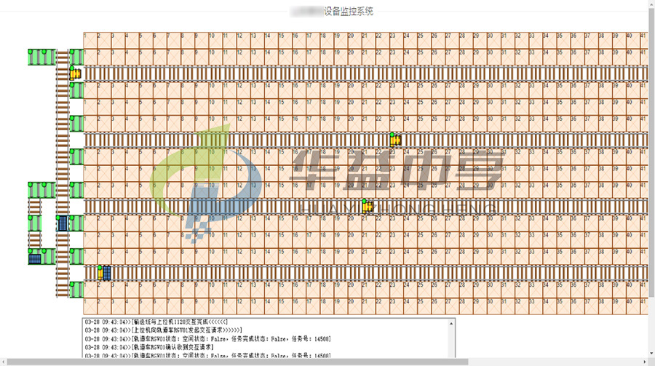Click the yellow shuttle car on the top track
This screenshot has width=655, height=366.
pos(75,73)
